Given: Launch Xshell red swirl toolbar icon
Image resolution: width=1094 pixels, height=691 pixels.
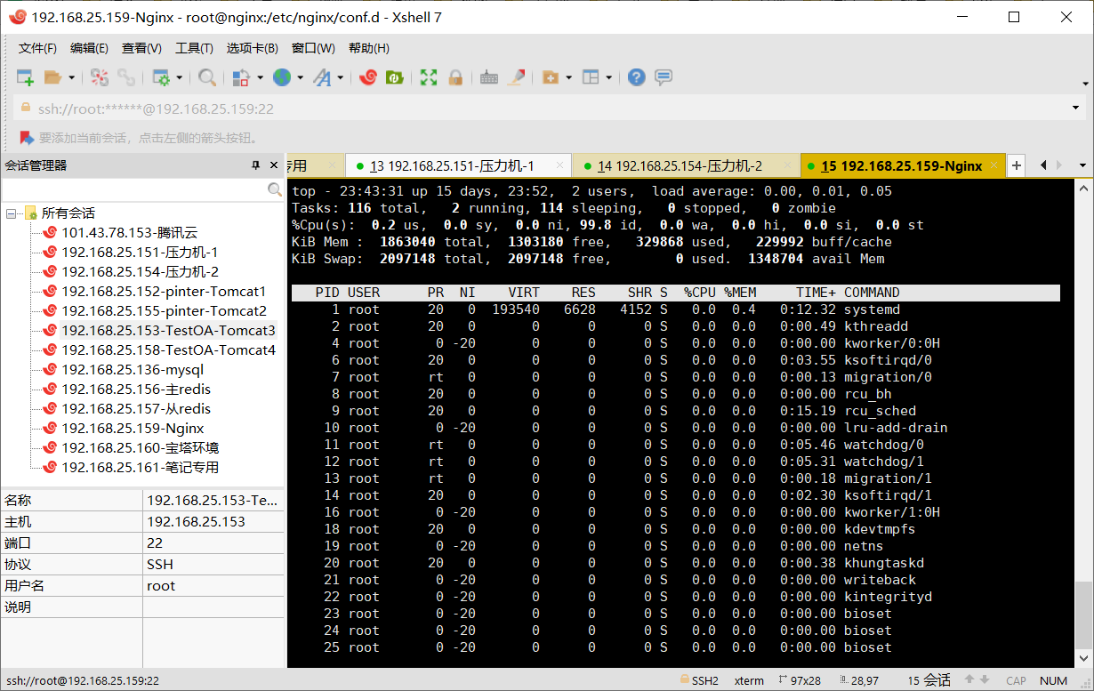Looking at the screenshot, I should tap(367, 77).
